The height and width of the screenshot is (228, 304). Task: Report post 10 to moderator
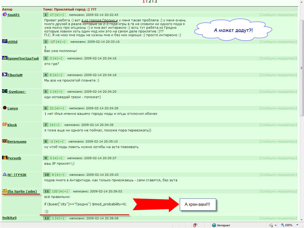[x=278, y=175]
